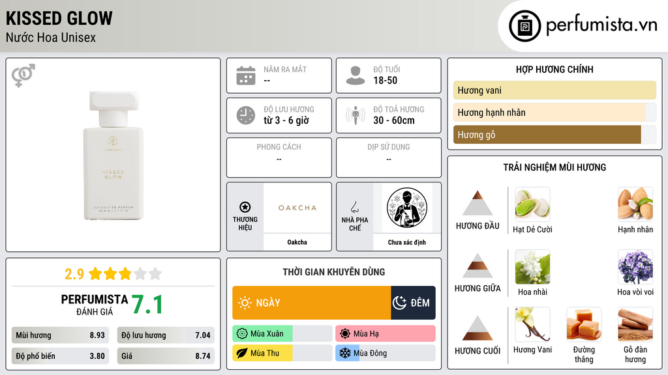Click the moon icon in the Đêm bar
The image size is (668, 375).
point(399,303)
